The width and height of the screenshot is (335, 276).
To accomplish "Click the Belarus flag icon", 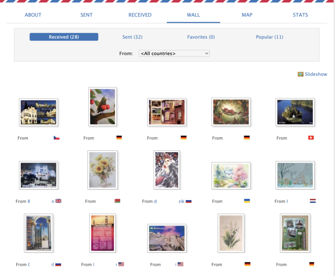I will point(117,201).
